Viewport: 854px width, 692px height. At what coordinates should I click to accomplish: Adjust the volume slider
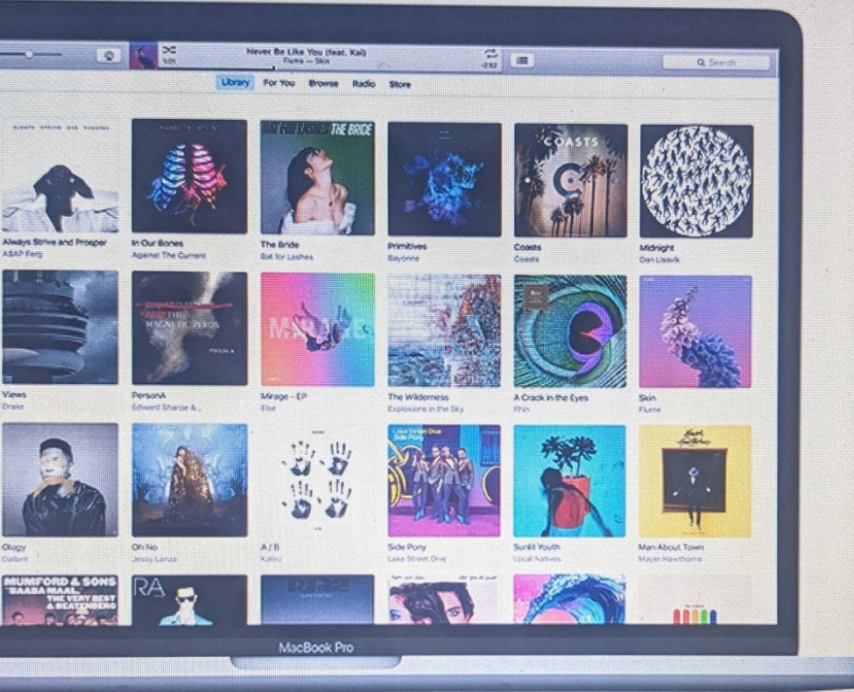pos(29,54)
